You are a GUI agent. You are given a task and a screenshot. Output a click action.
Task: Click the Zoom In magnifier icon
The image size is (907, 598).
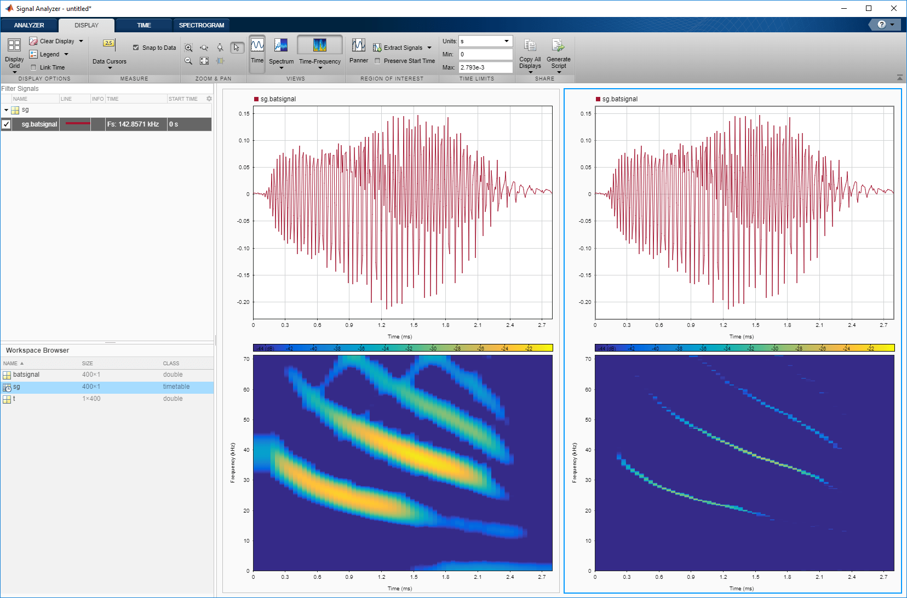[188, 48]
